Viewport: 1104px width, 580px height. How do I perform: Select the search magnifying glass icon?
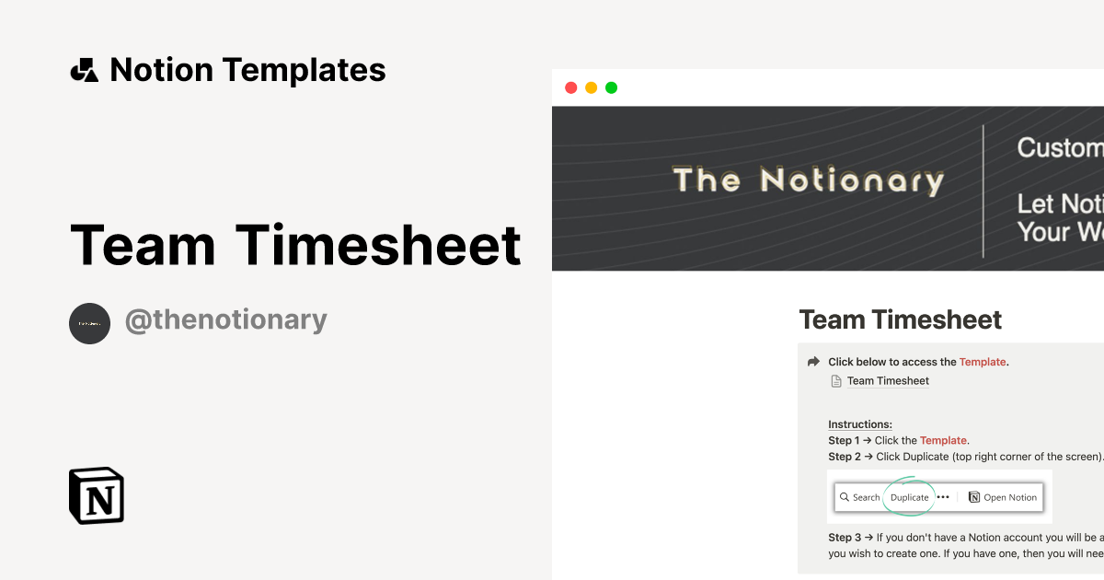845,497
